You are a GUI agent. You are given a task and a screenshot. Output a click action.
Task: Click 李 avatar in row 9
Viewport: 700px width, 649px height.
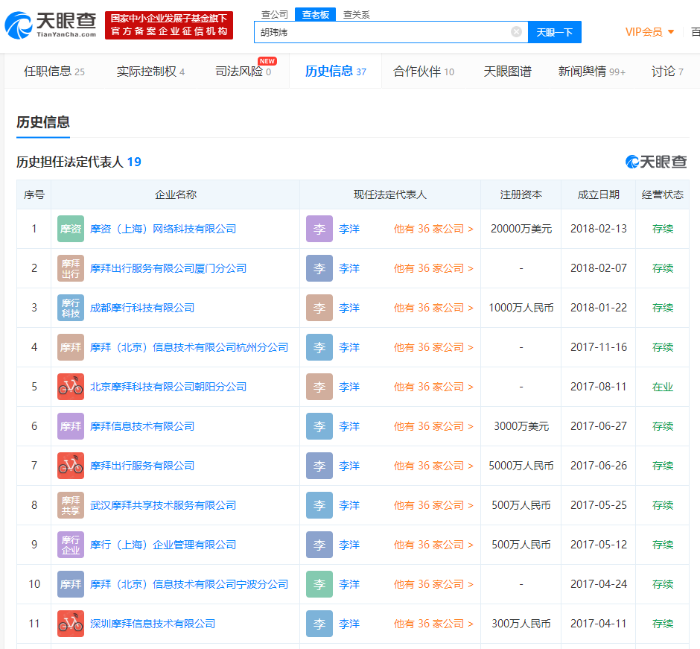(x=319, y=545)
